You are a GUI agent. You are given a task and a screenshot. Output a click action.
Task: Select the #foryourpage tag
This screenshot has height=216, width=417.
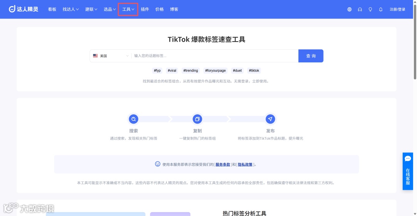coord(215,70)
